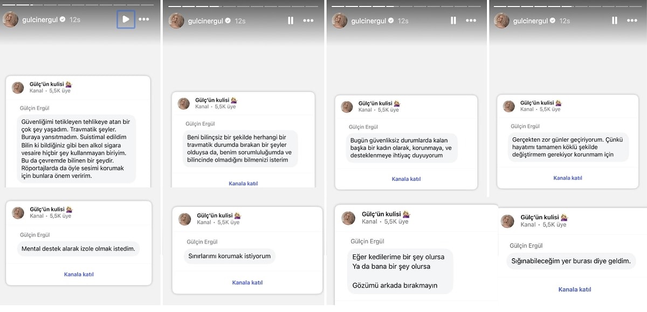Pause the story showing "Sınırlarımı korumak istiyorum"

coord(291,20)
